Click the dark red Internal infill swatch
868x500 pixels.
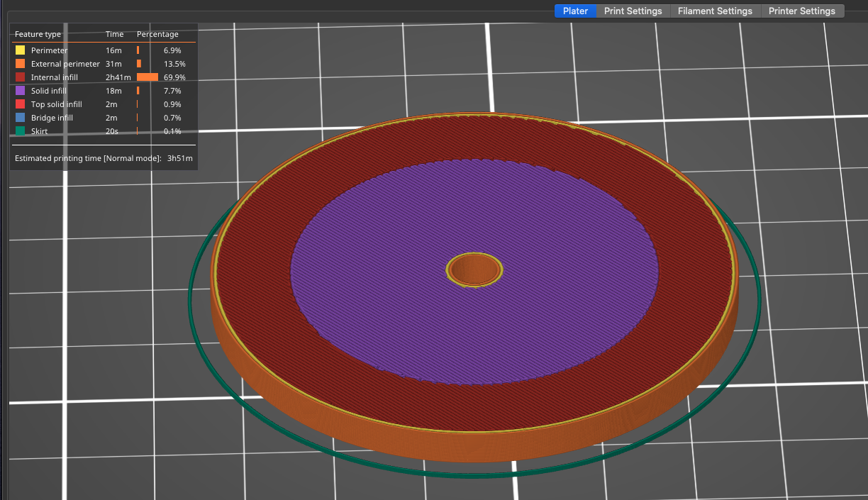(x=20, y=77)
